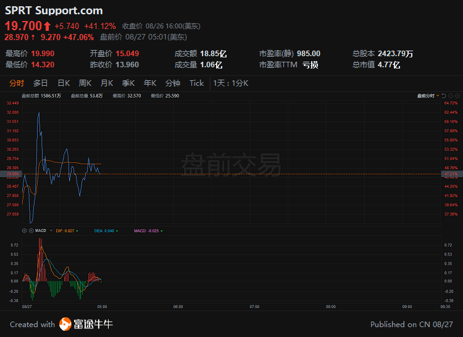The image size is (463, 337).
Task: Click the 市盈率(静) 985.00 value
Action: tap(309, 54)
